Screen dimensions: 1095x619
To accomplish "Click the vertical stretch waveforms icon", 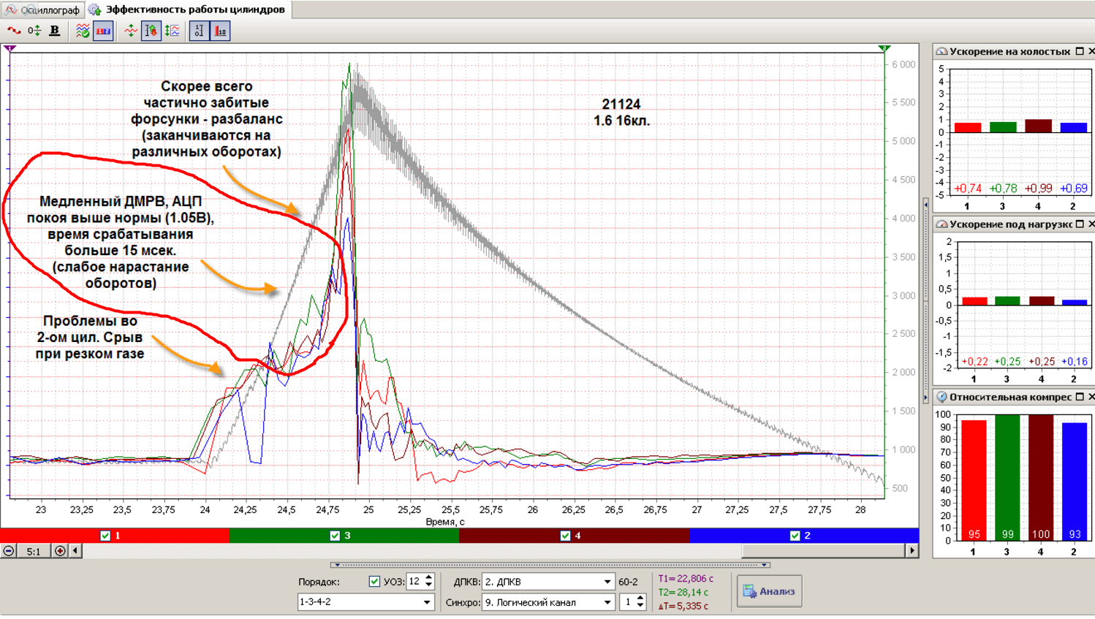I will coord(173,31).
